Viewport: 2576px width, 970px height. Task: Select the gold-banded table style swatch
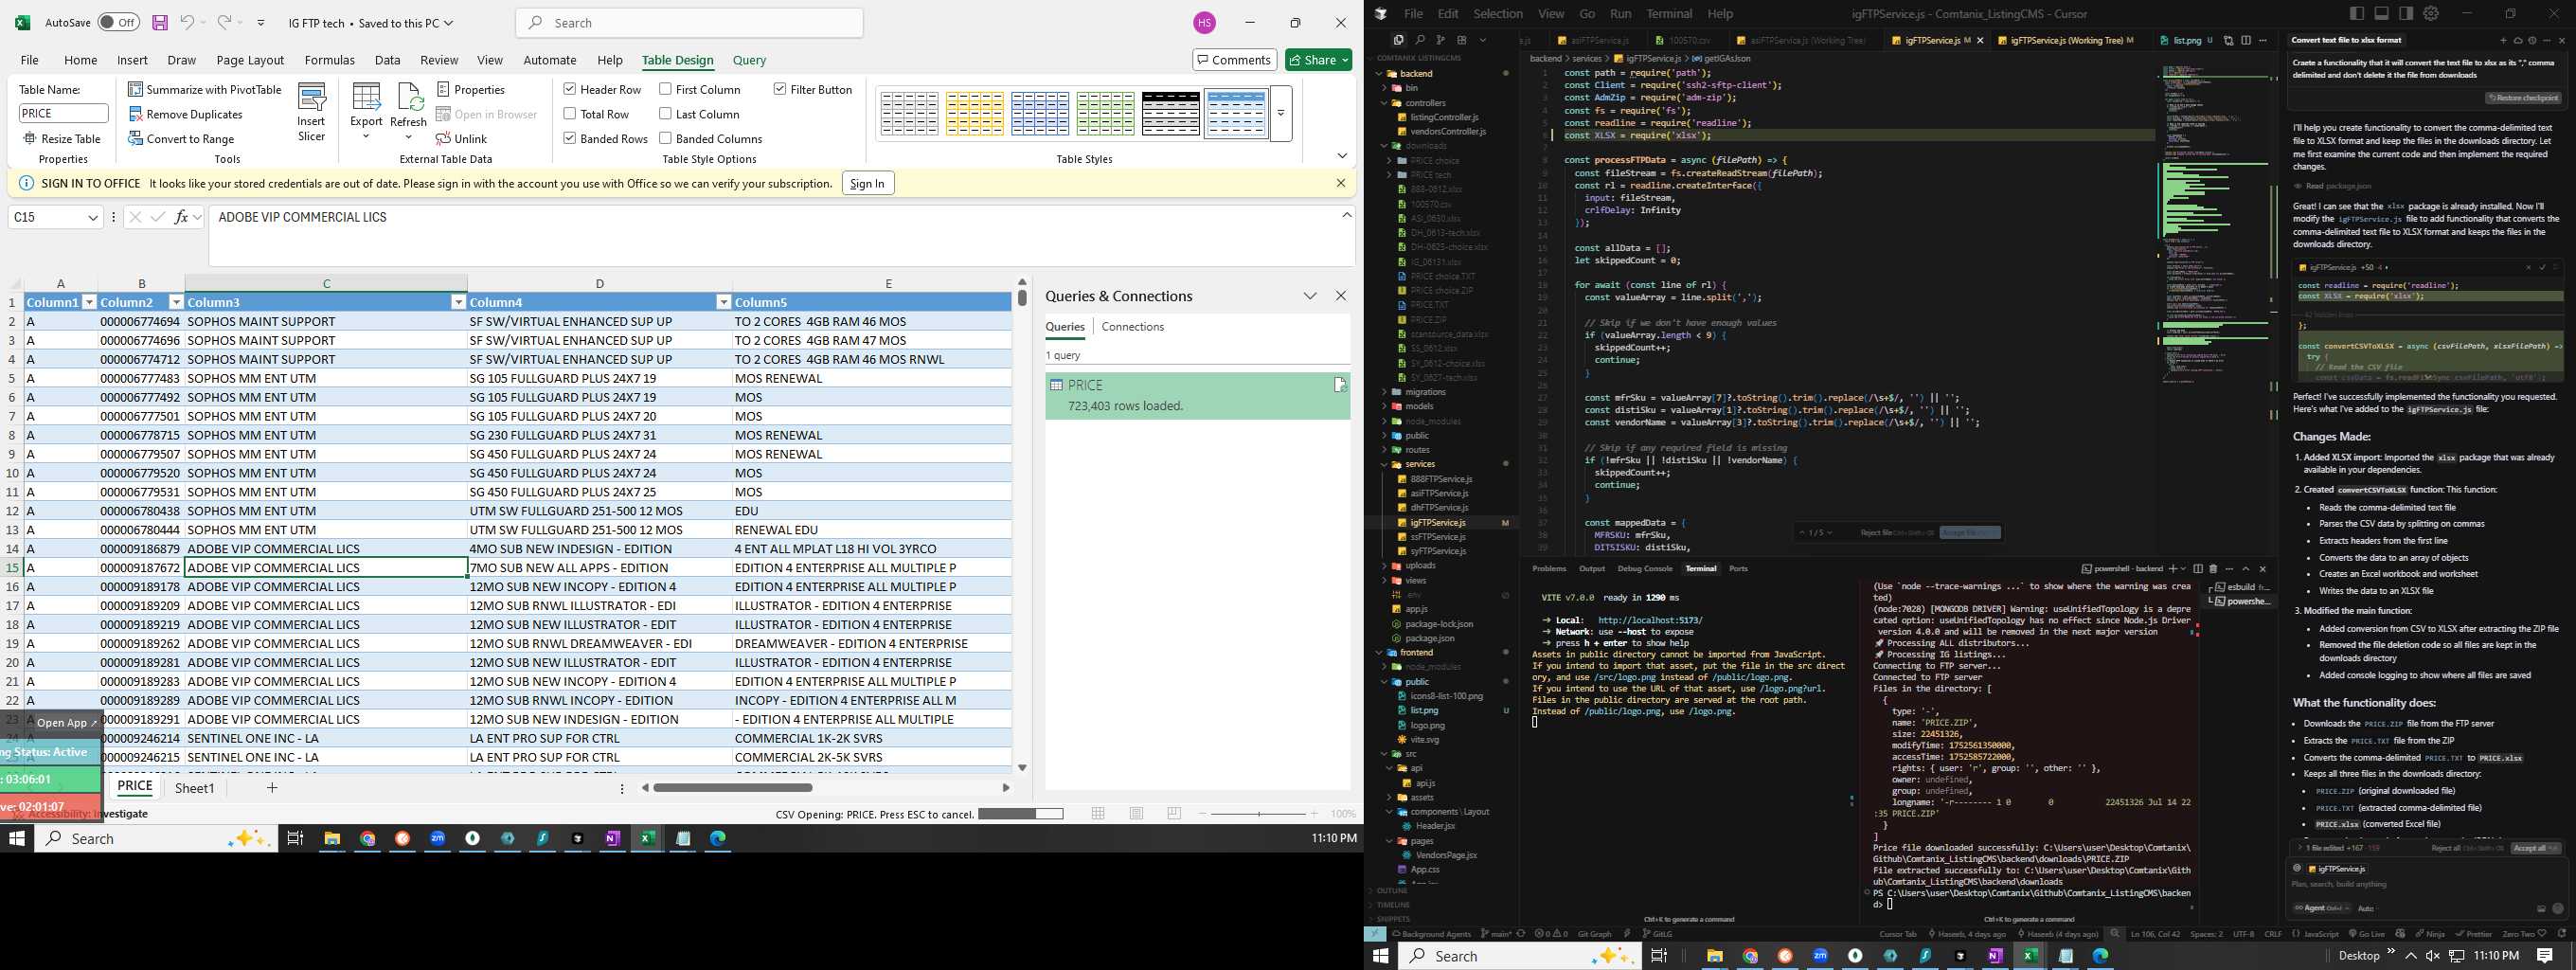tap(975, 114)
